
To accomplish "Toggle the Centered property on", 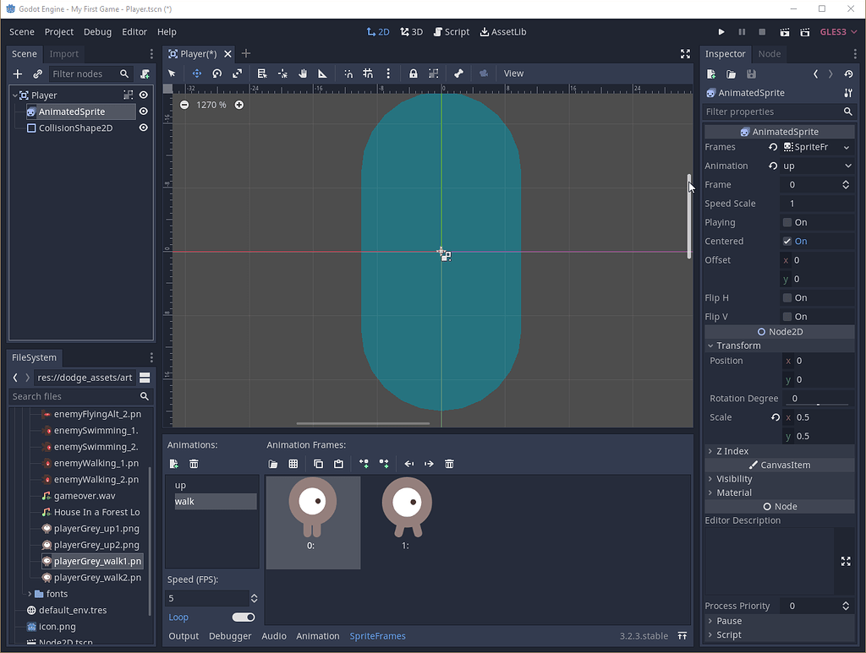I will [x=788, y=241].
